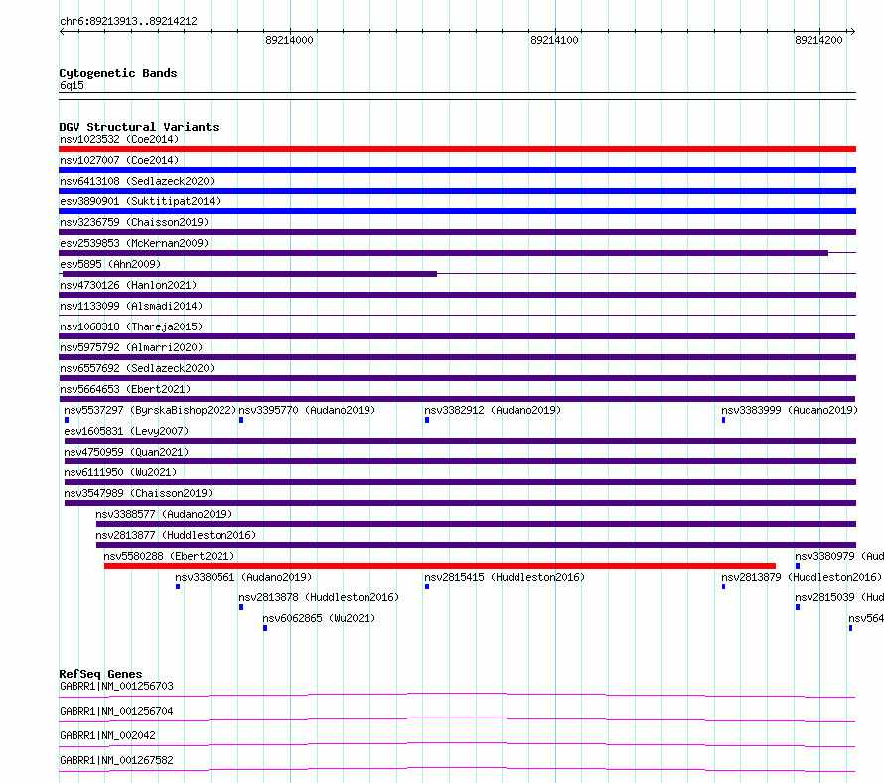Open transcript GABRR1|NM_001256703 label
884x783 pixels.
(116, 686)
